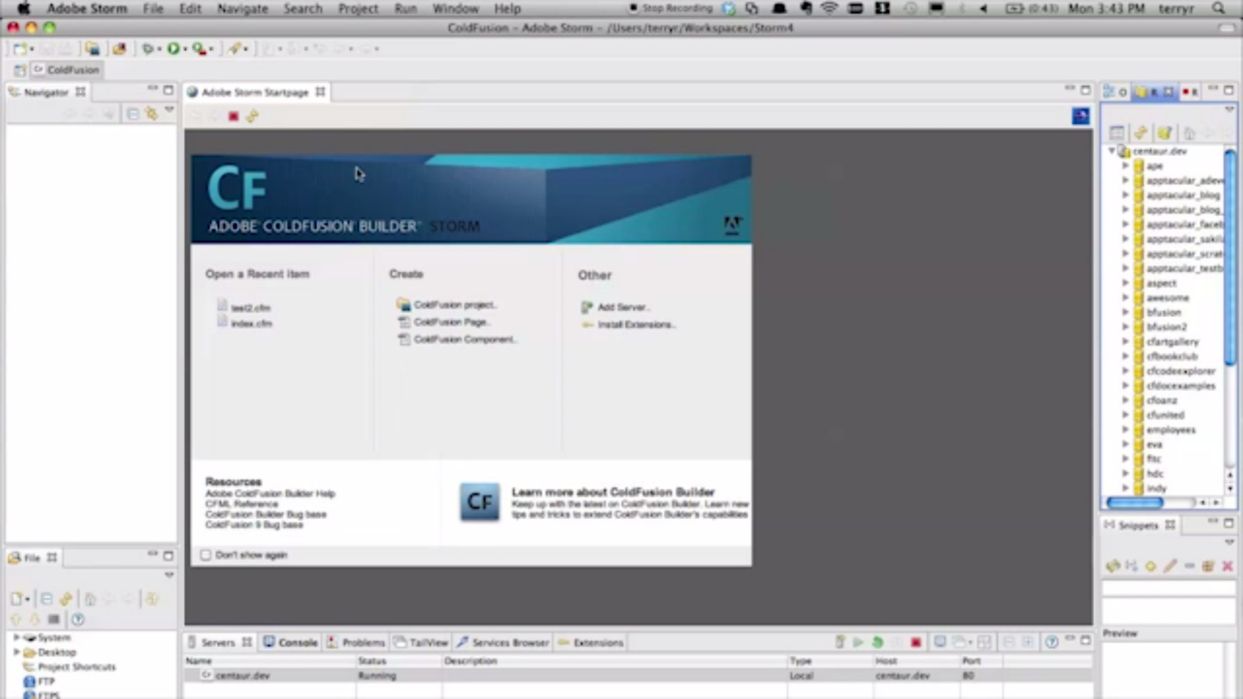The width and height of the screenshot is (1243, 699).
Task: Click the blue Go icon at Startpage right
Action: click(x=1081, y=116)
